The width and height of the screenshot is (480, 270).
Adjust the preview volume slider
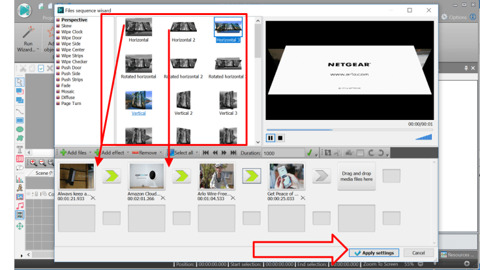pyautogui.click(x=424, y=137)
